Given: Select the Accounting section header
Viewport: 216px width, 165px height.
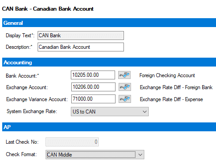Looking at the screenshot, I should pyautogui.click(x=109, y=62).
